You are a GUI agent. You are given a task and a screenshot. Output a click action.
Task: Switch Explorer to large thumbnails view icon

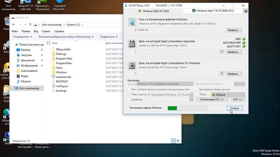(x=178, y=141)
